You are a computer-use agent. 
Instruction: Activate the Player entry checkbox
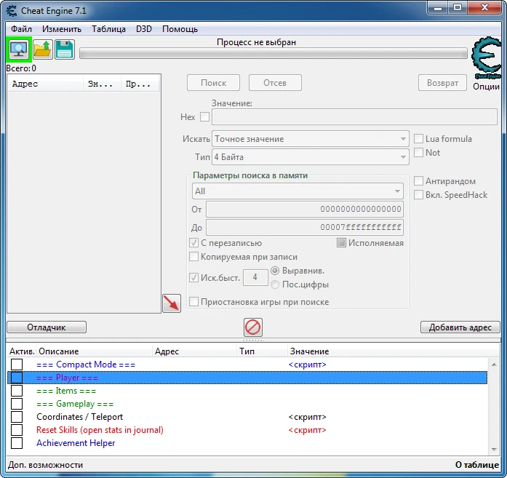coord(17,378)
